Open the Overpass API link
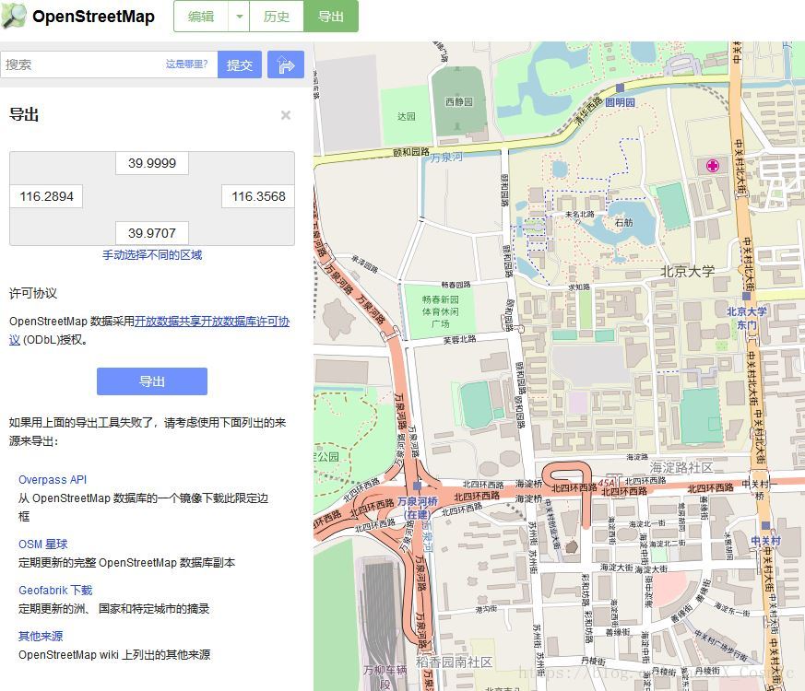Viewport: 805px width, 691px height. tap(53, 480)
